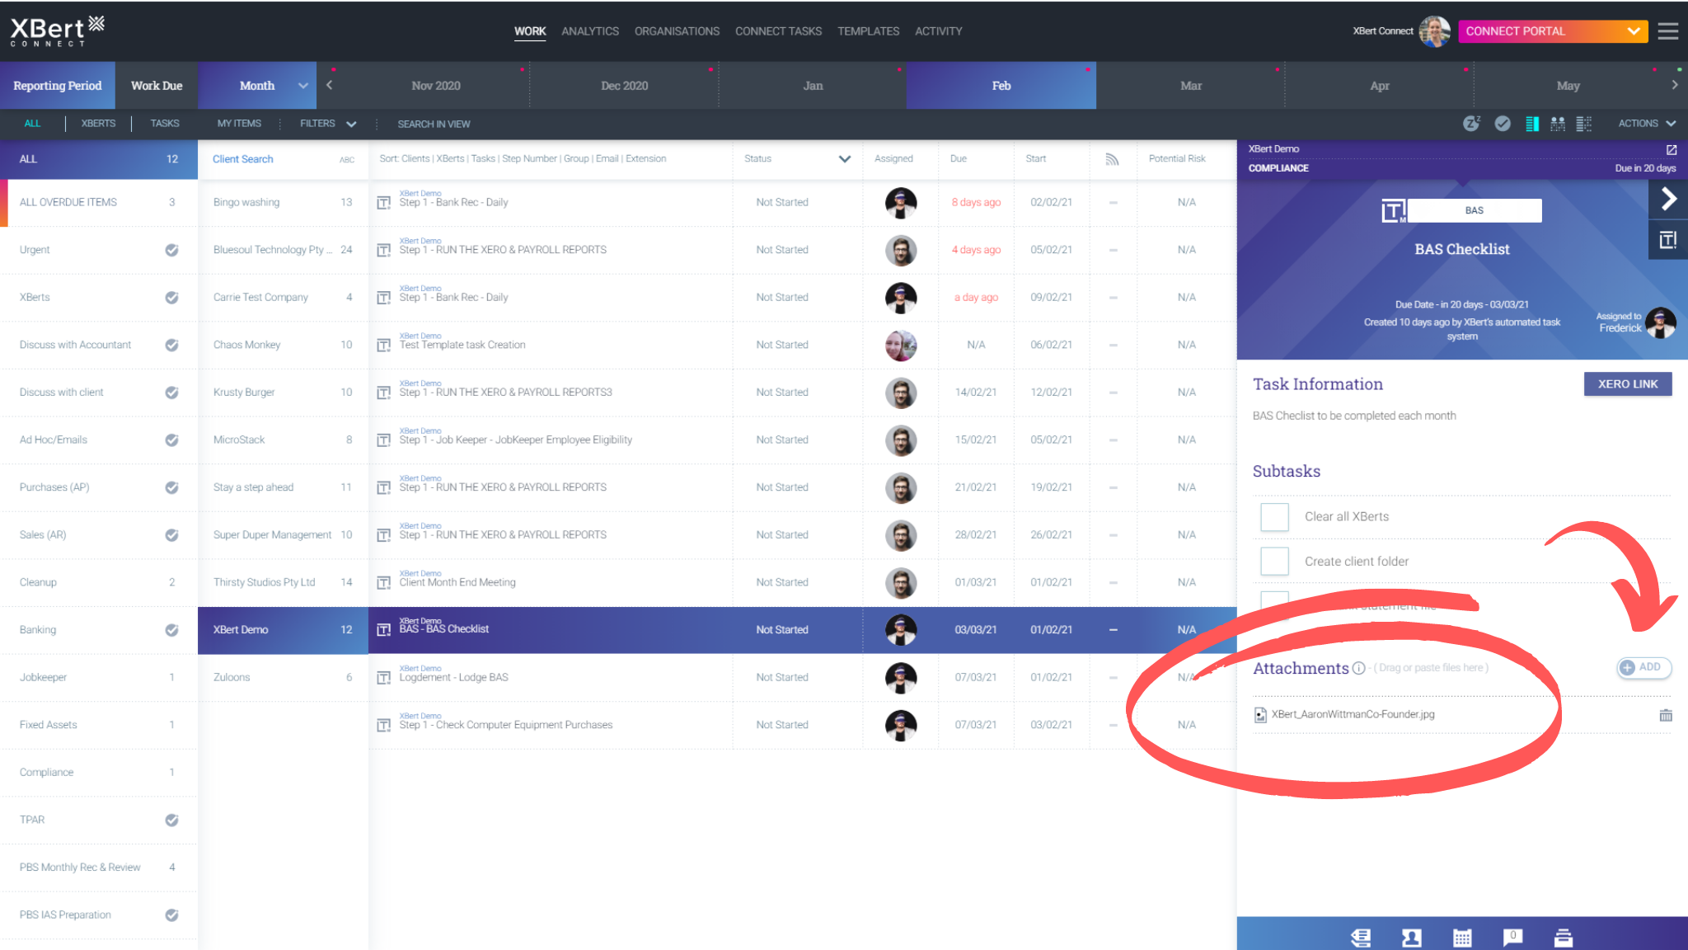Select the grouped list view icon beside ACTIONS
1688x950 pixels.
(1583, 124)
